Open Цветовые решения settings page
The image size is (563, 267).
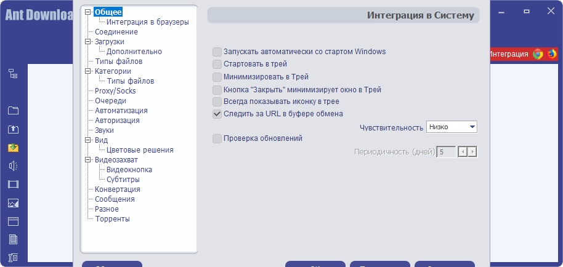(140, 150)
